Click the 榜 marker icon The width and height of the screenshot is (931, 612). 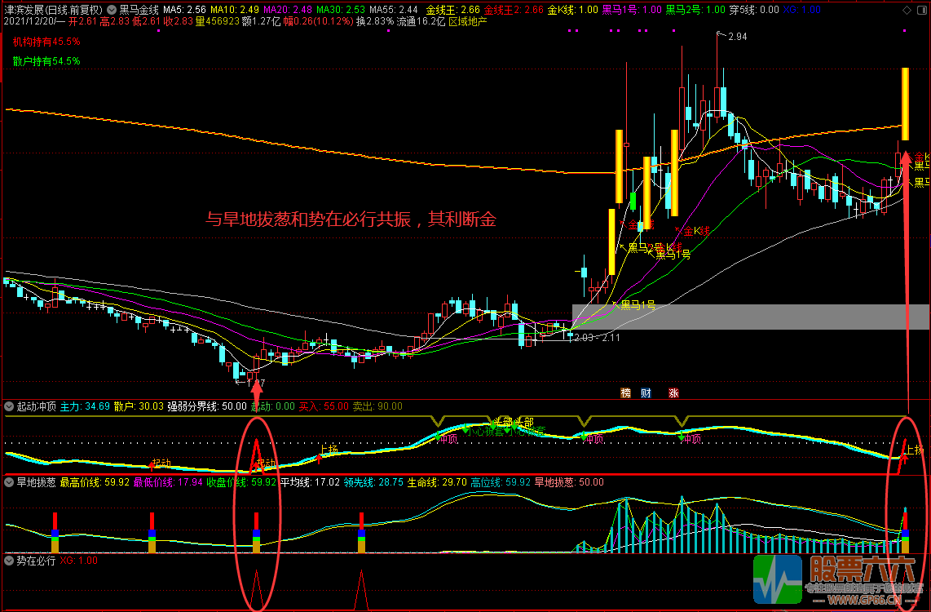[x=625, y=392]
